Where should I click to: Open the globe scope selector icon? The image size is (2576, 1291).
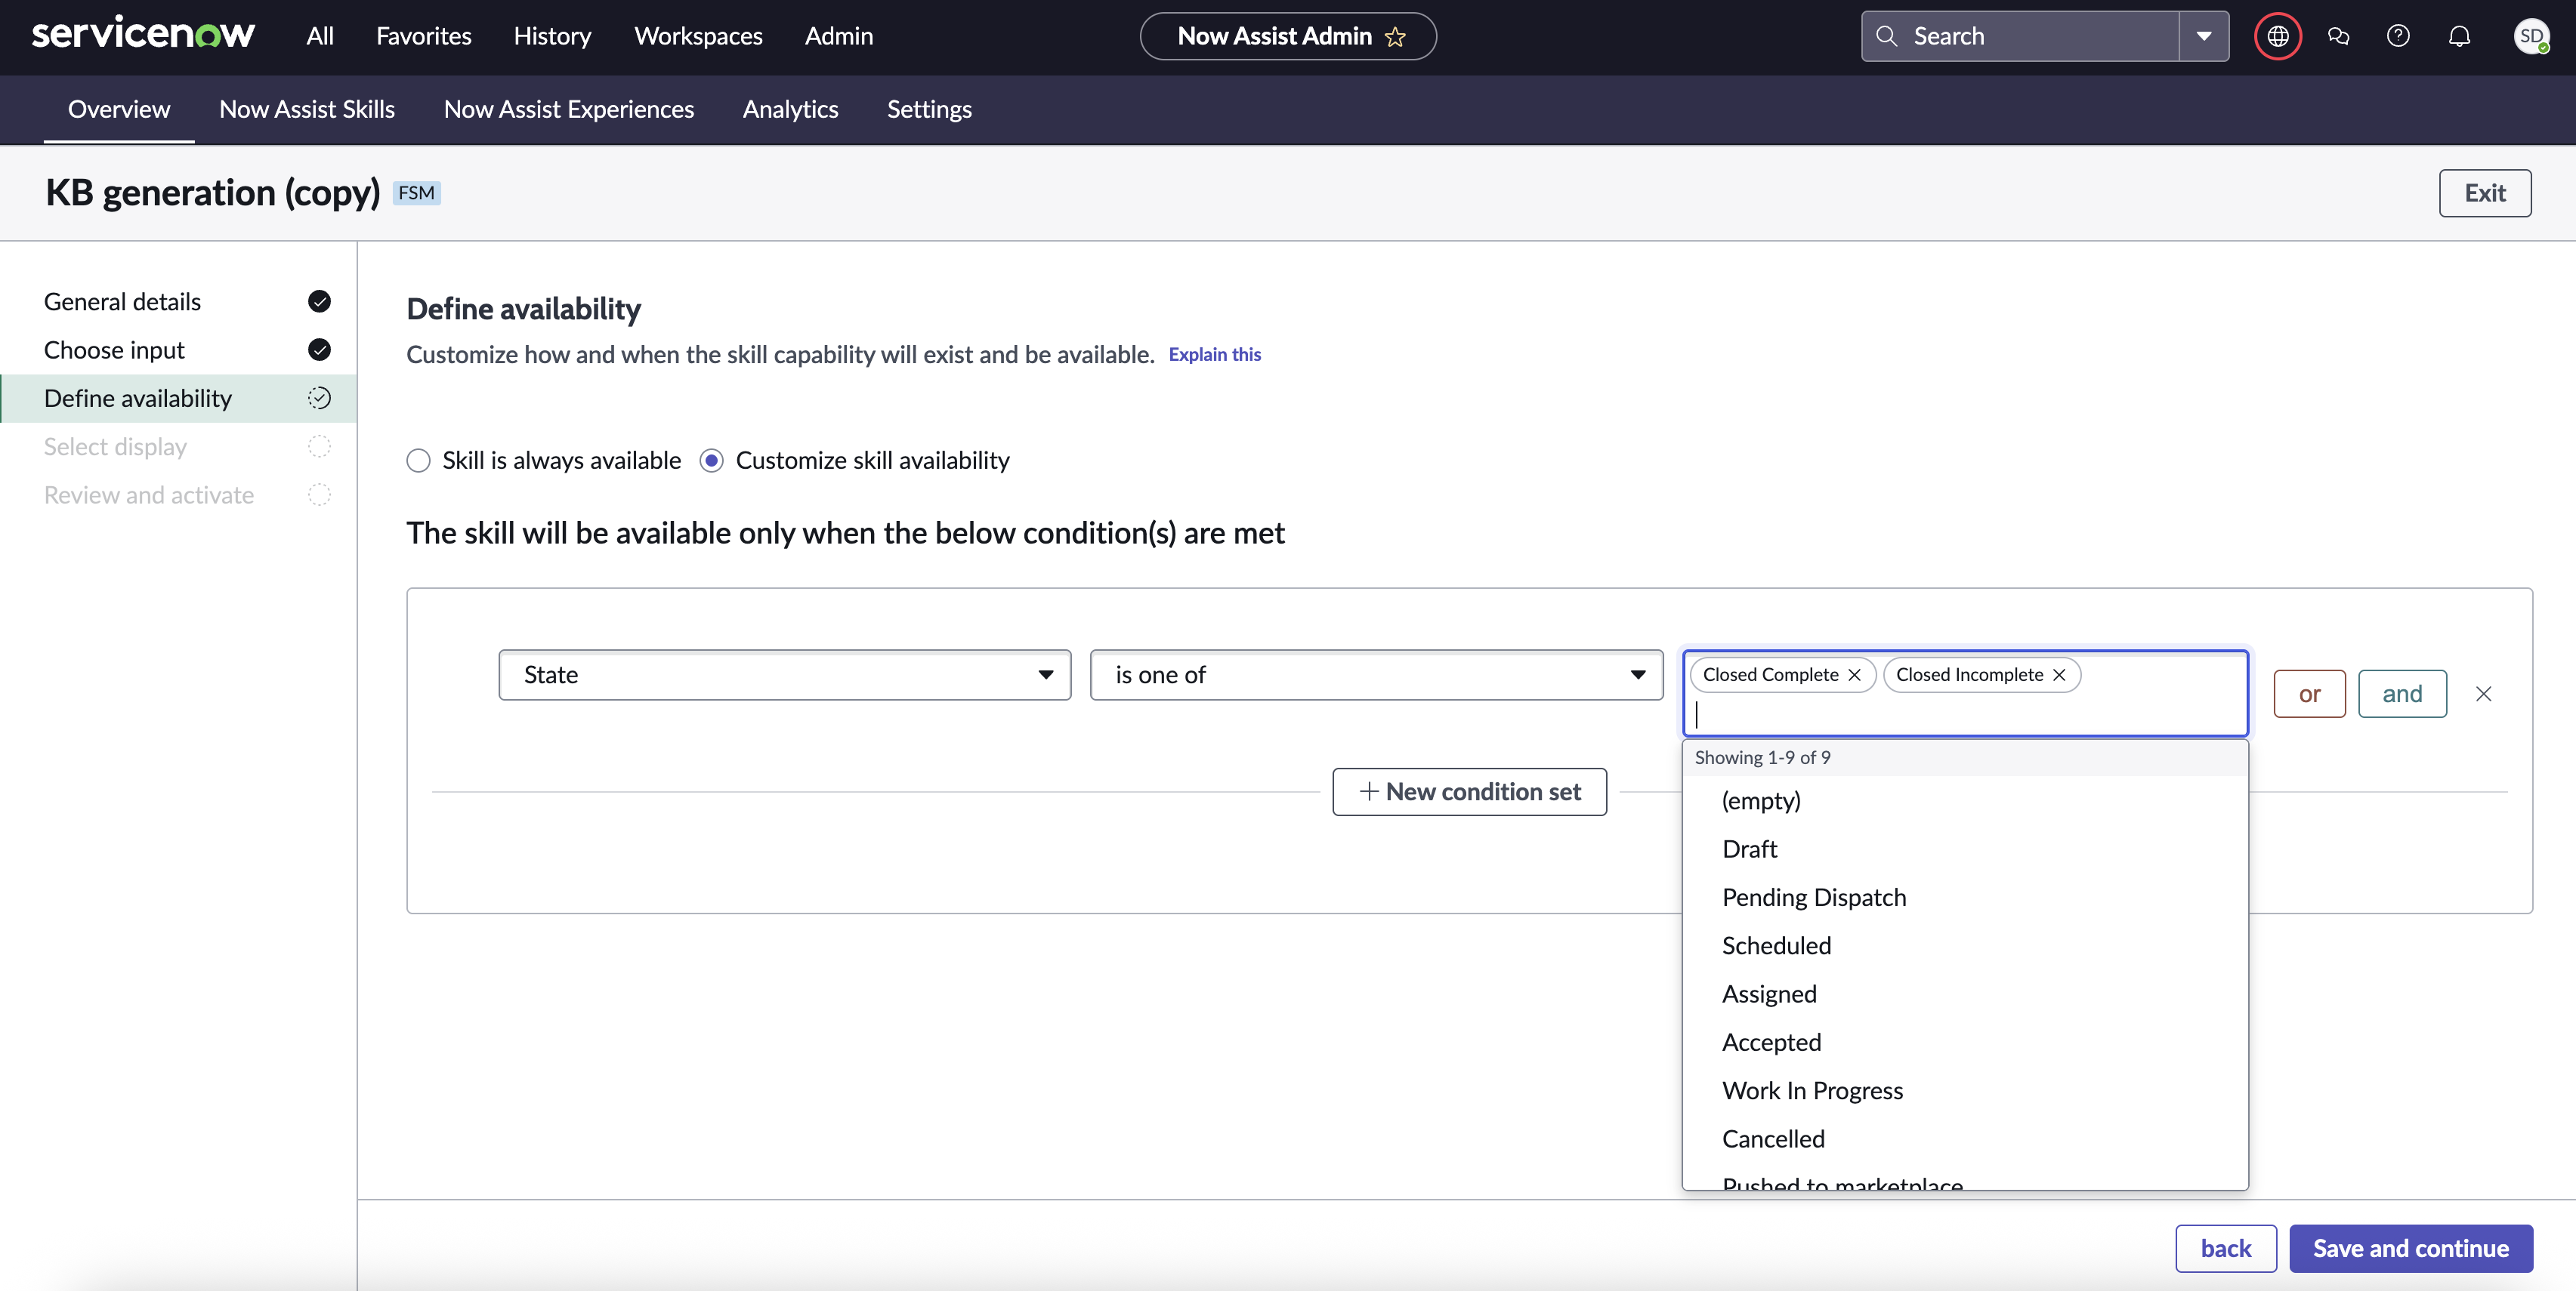click(x=2278, y=36)
